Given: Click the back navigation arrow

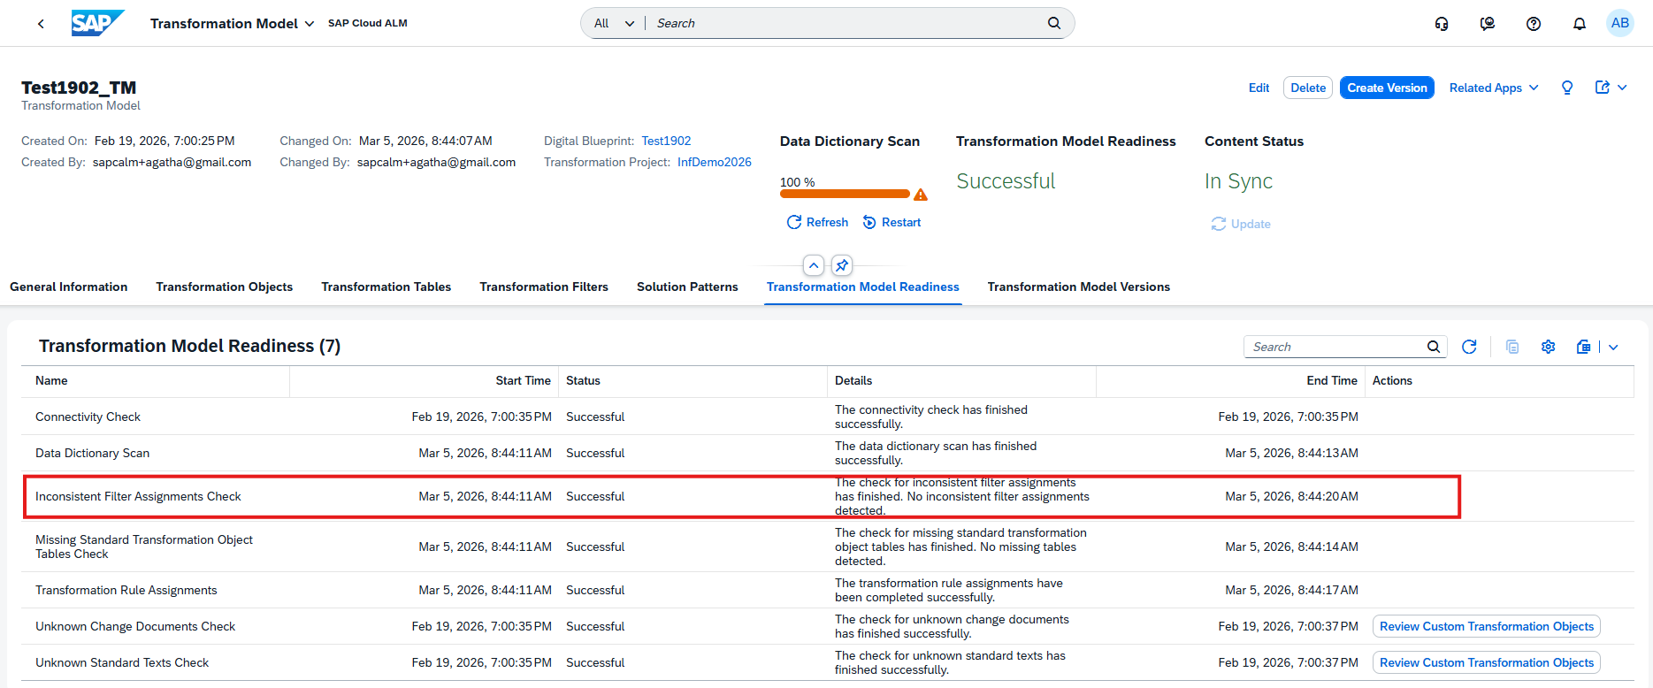Looking at the screenshot, I should point(41,24).
